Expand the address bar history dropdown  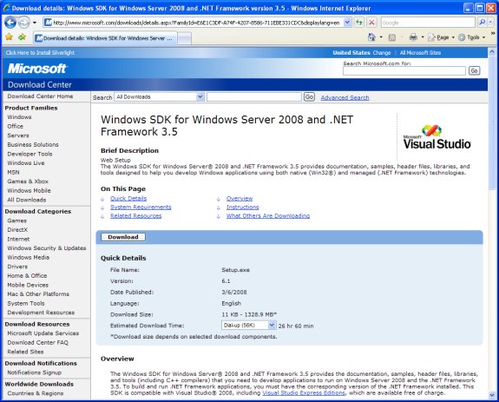(347, 23)
